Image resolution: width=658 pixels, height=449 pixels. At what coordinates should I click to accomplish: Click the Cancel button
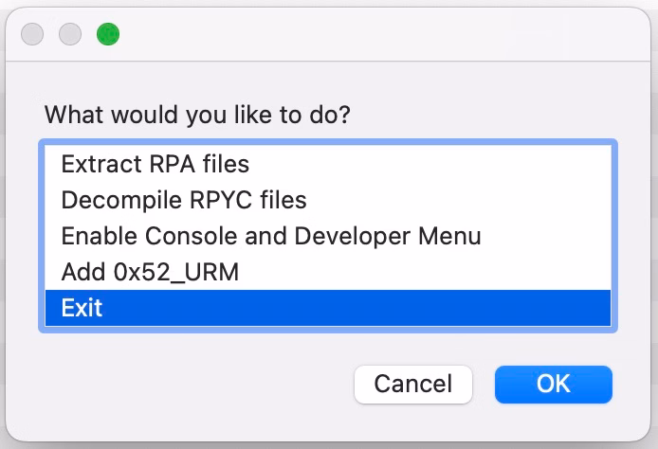(412, 384)
